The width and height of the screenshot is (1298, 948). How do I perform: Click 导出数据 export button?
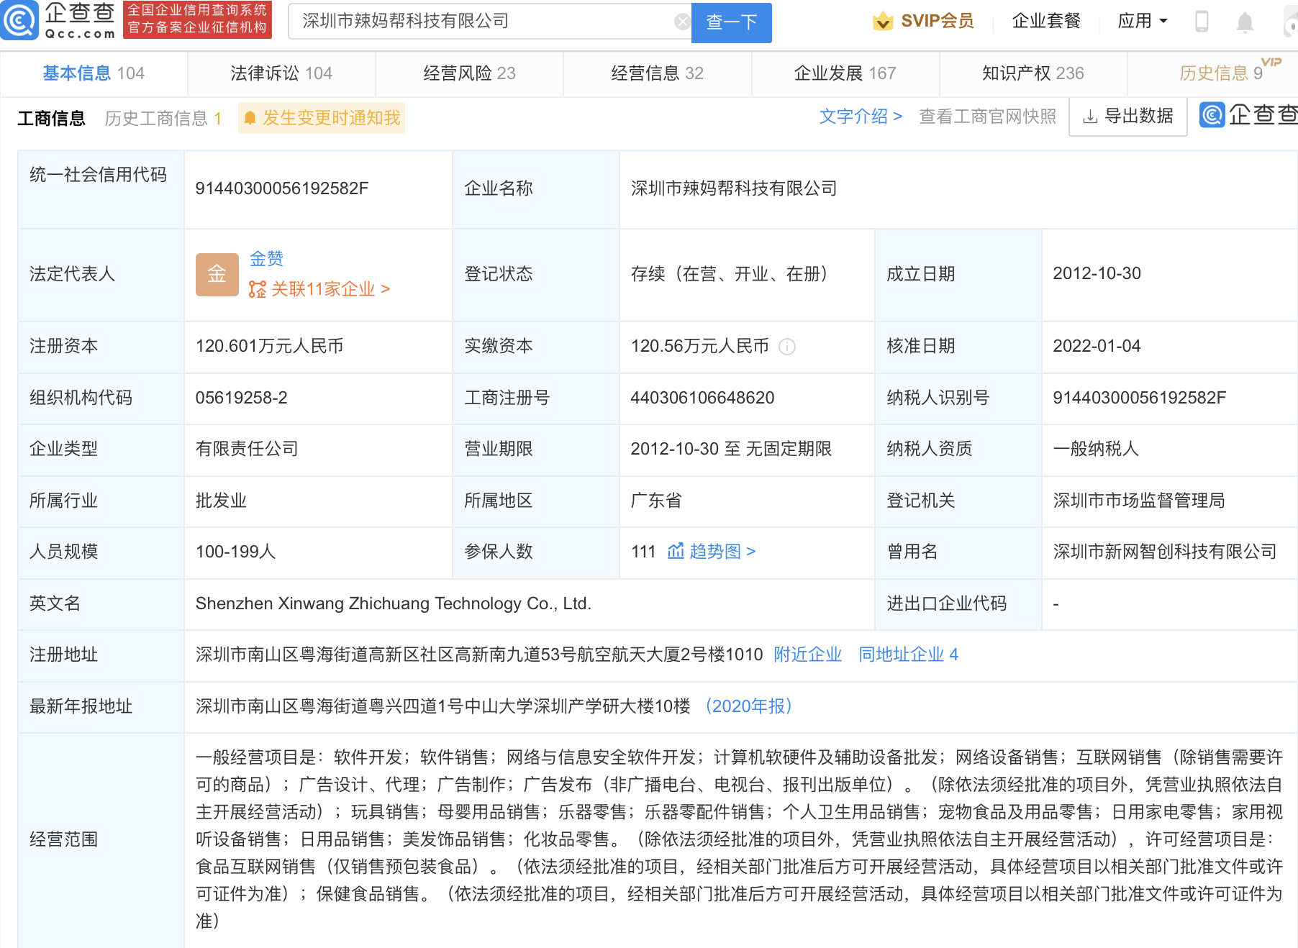1128,117
